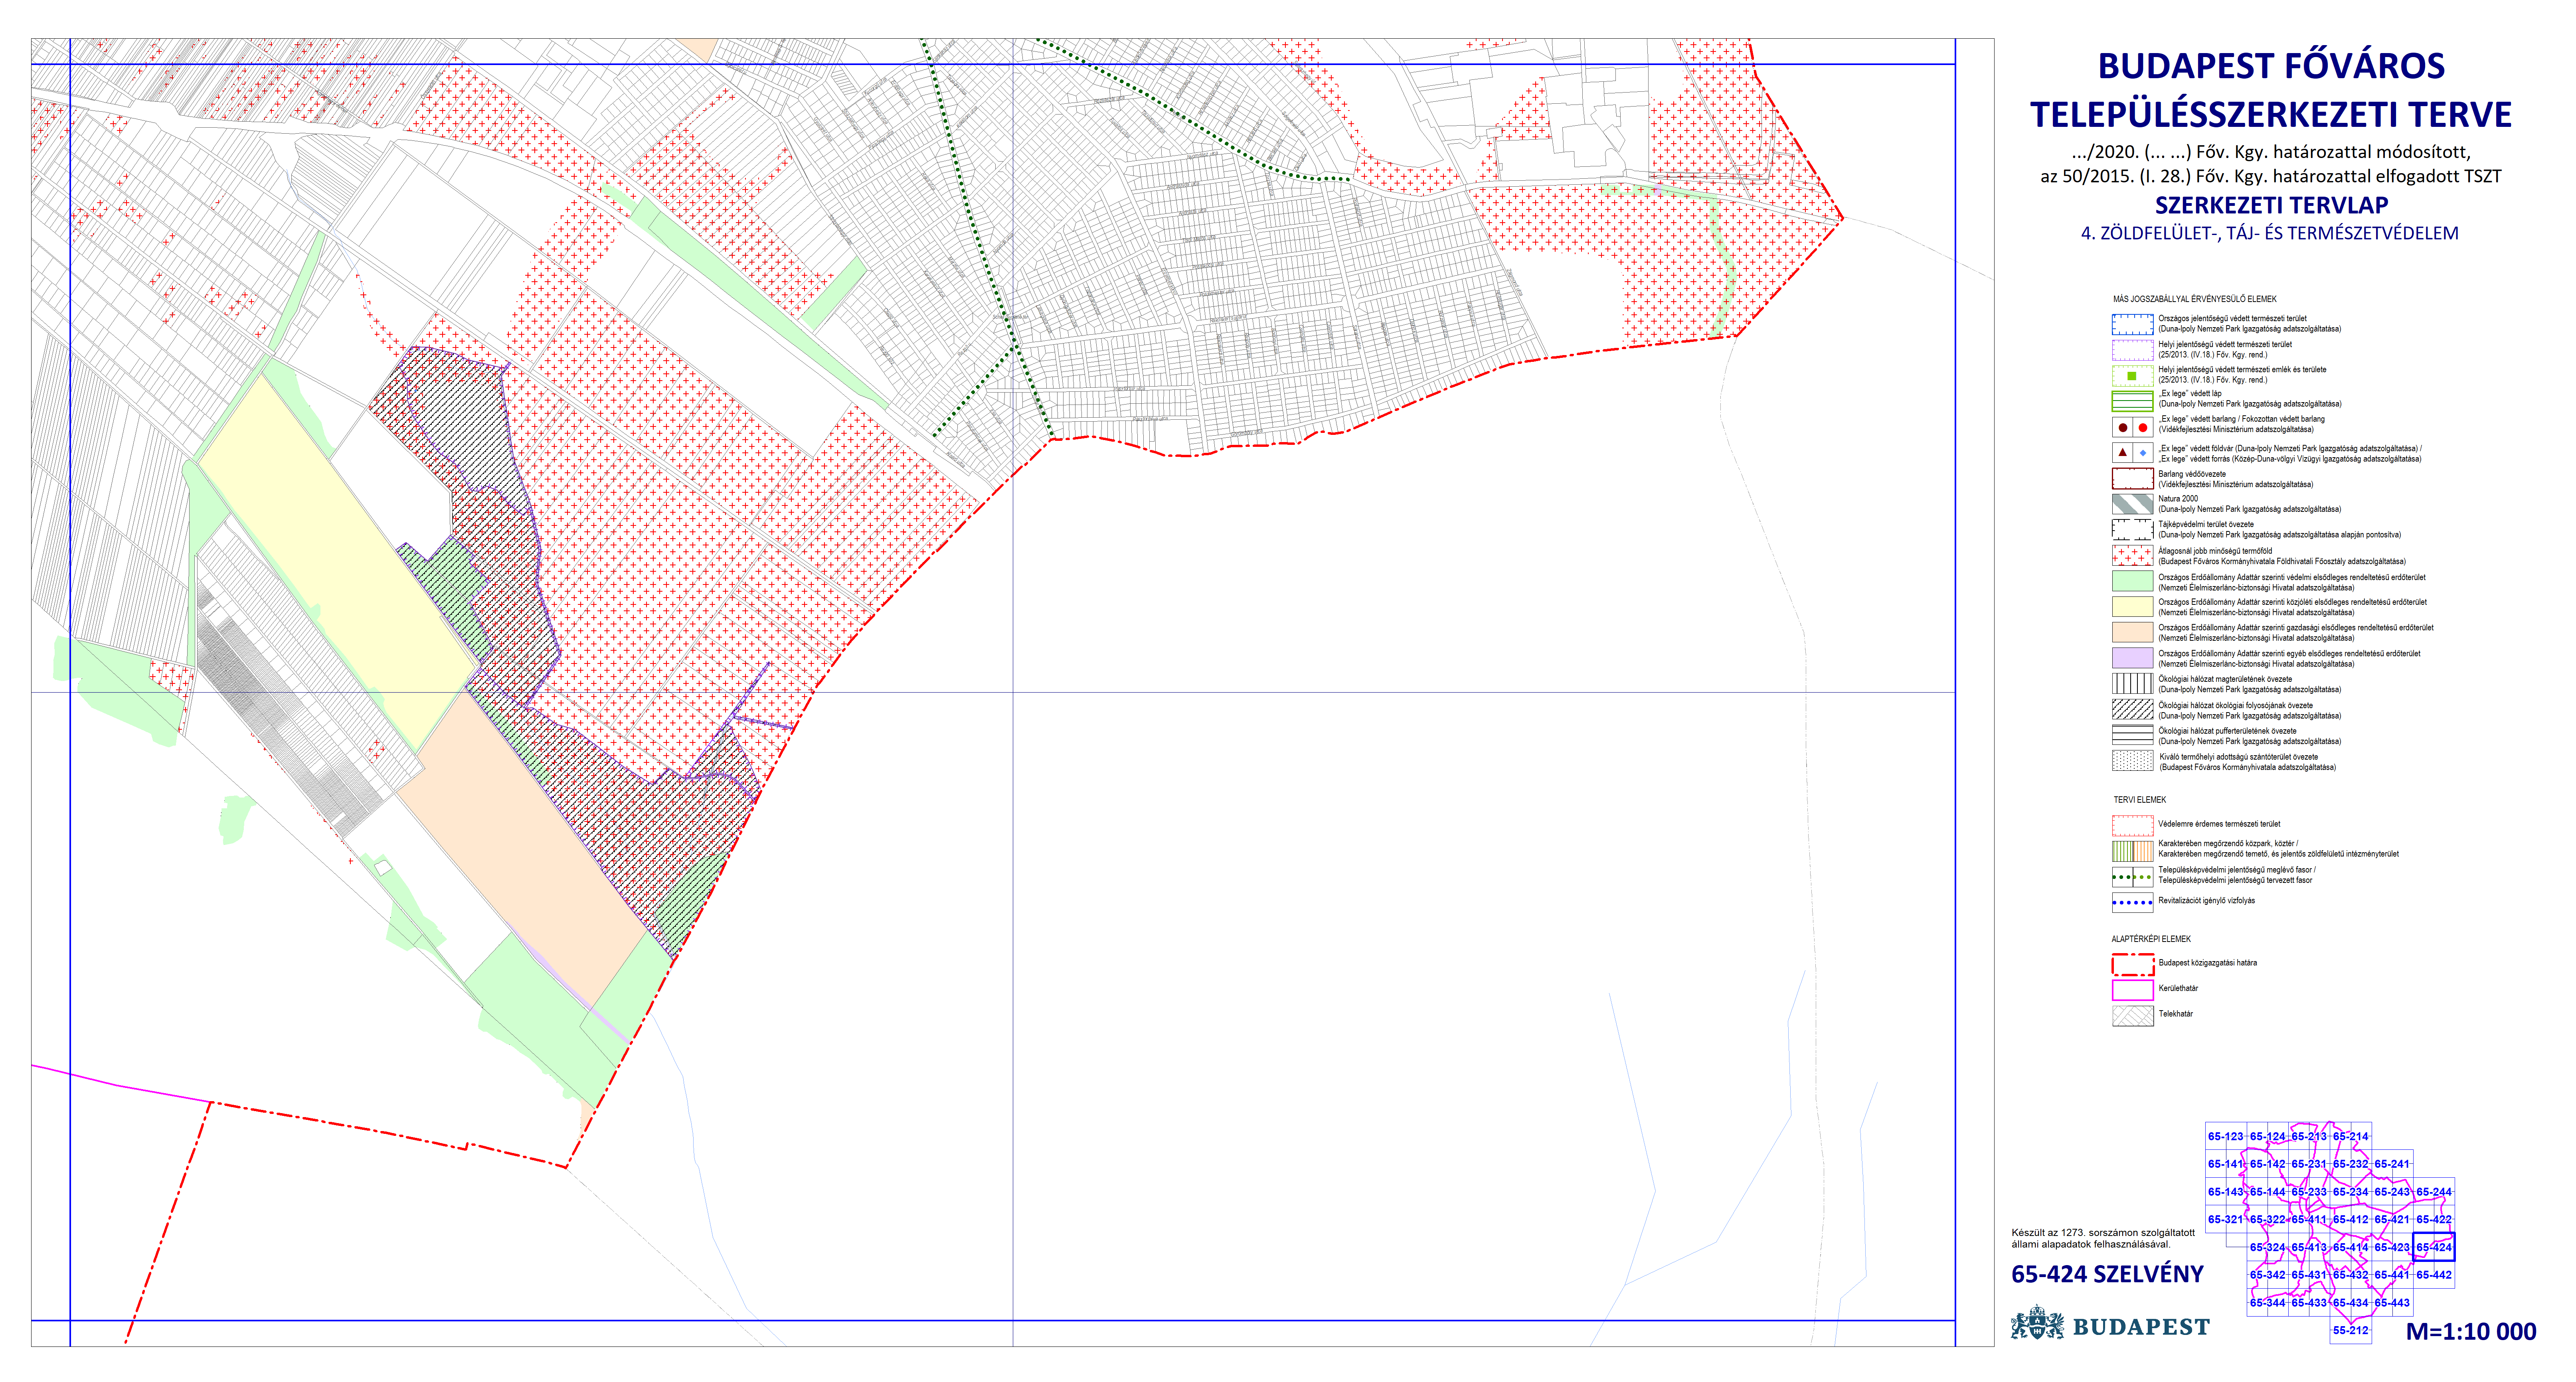Select the highlighted 65-424 index map cell
2576x1382 pixels.
(2434, 1247)
